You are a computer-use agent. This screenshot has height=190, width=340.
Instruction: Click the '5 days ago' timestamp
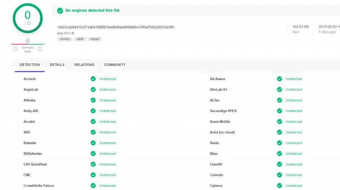pos(327,32)
